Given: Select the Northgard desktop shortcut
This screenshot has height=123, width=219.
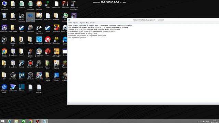Looking at the screenshot, I should (30, 28).
